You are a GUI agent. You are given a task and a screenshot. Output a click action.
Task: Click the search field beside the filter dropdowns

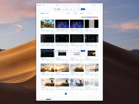click(x=92, y=13)
